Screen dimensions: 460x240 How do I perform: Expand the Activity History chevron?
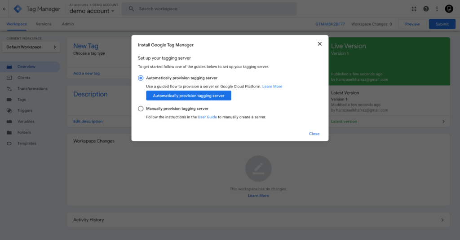pos(442,220)
